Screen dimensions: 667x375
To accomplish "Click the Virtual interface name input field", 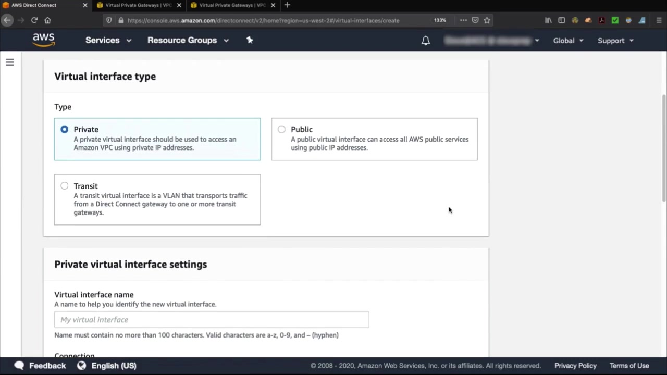I will tap(212, 320).
